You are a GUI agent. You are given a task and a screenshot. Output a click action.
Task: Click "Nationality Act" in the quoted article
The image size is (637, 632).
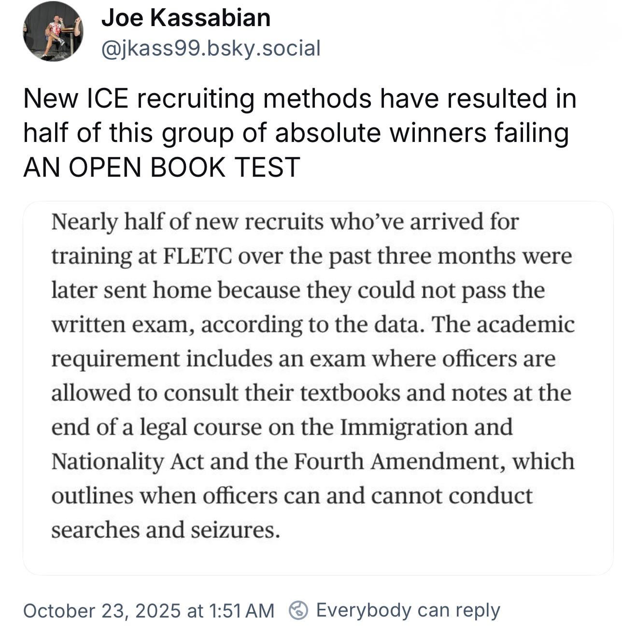click(127, 462)
